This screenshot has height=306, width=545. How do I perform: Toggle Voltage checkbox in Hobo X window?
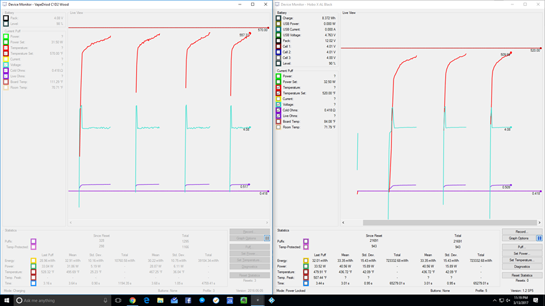(x=279, y=105)
